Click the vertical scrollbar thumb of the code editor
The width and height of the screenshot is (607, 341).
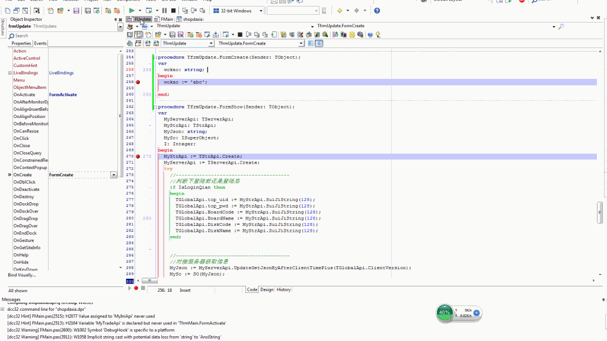pos(600,212)
